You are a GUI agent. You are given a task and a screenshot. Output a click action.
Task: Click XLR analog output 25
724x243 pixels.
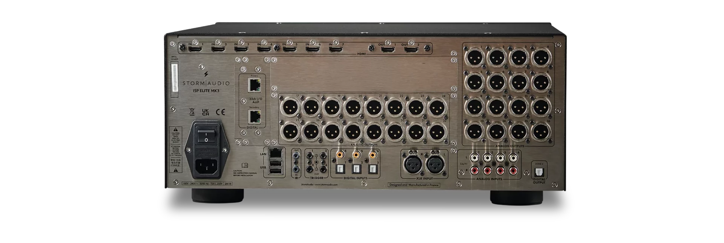tap(290, 131)
